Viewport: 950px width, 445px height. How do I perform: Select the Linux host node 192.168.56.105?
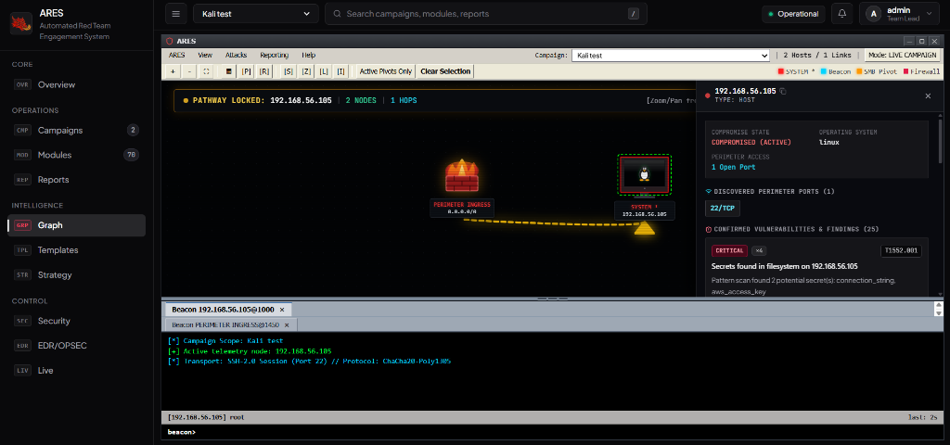coord(644,175)
